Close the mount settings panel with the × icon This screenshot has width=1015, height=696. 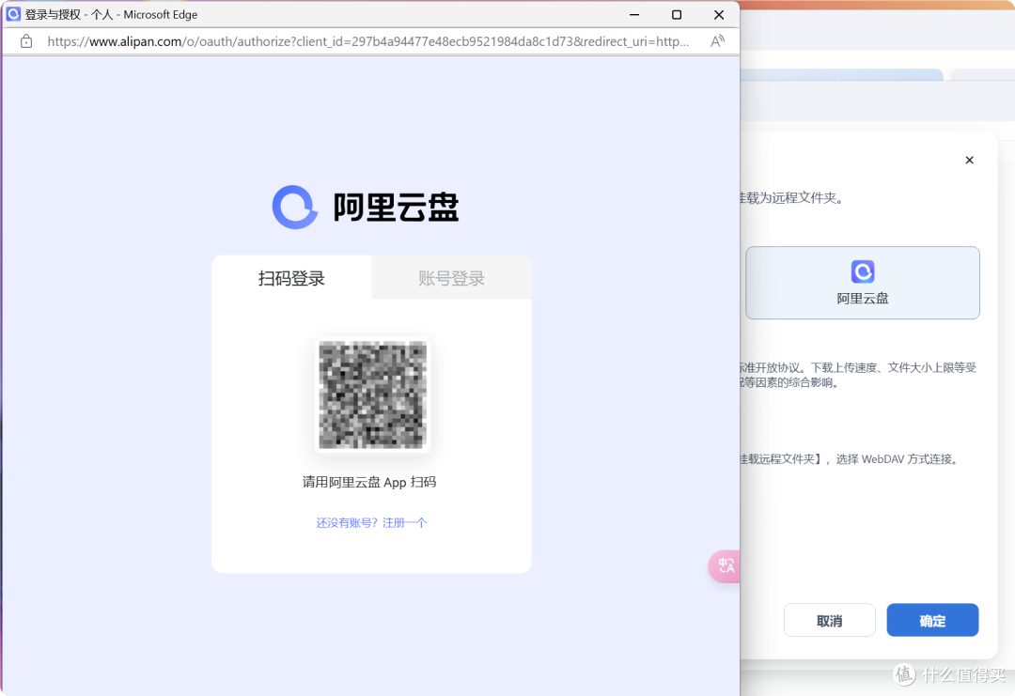coord(969,160)
